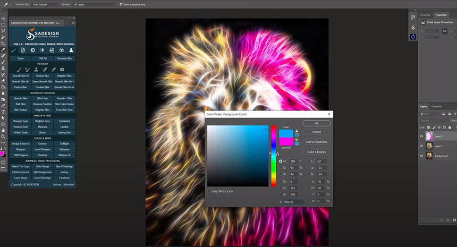Click the out-of-gamut warning triangle

point(297,131)
